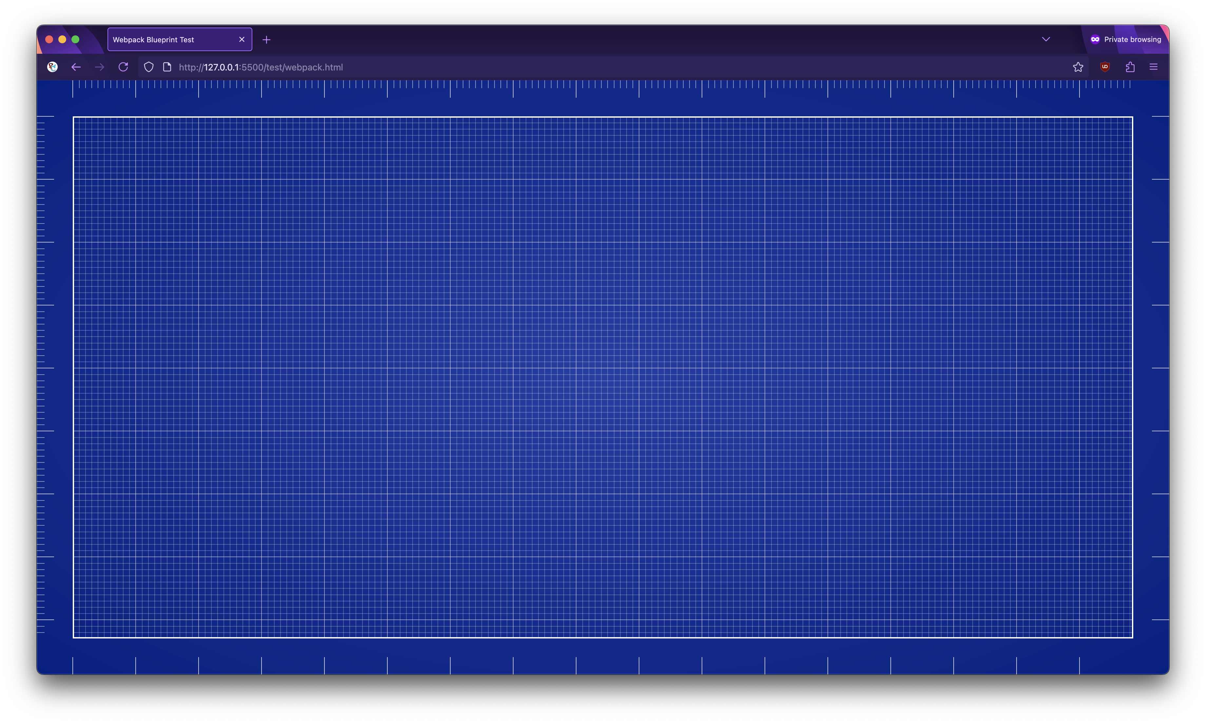The image size is (1206, 723).
Task: Click the red close window button
Action: [49, 39]
